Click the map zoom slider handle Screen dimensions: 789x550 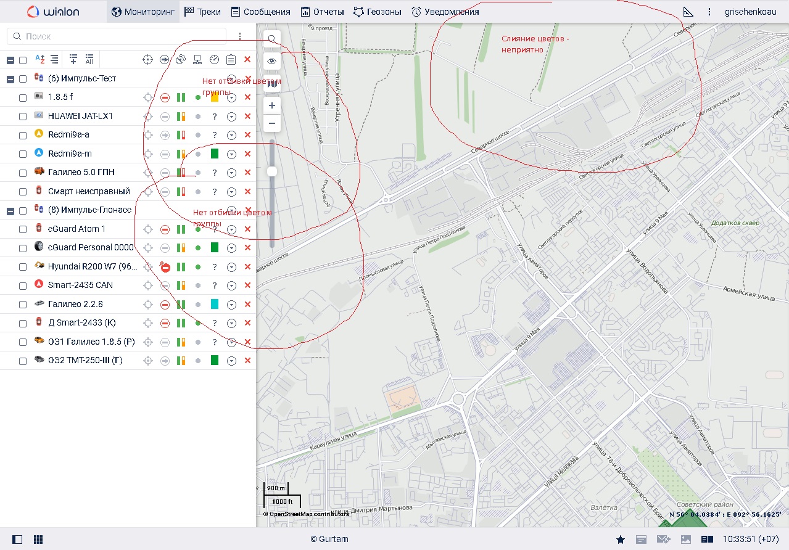272,171
